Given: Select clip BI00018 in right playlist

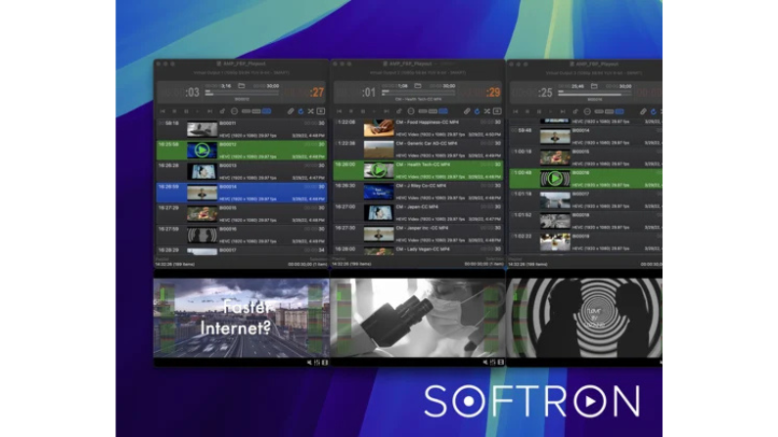Looking at the screenshot, I should click(586, 221).
